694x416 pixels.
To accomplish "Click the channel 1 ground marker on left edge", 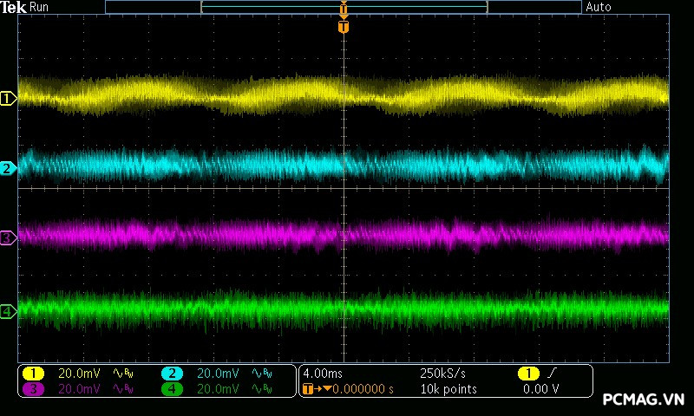I will (9, 99).
